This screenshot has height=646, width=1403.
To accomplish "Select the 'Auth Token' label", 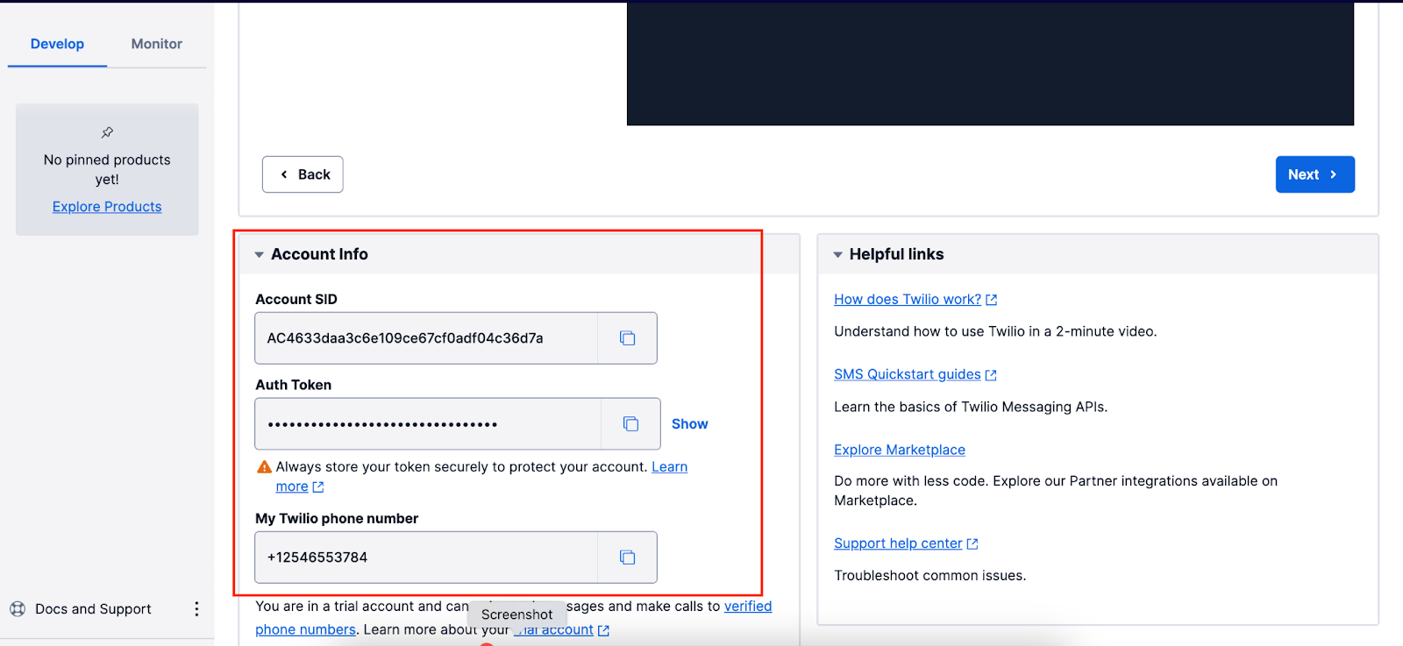I will click(x=294, y=386).
